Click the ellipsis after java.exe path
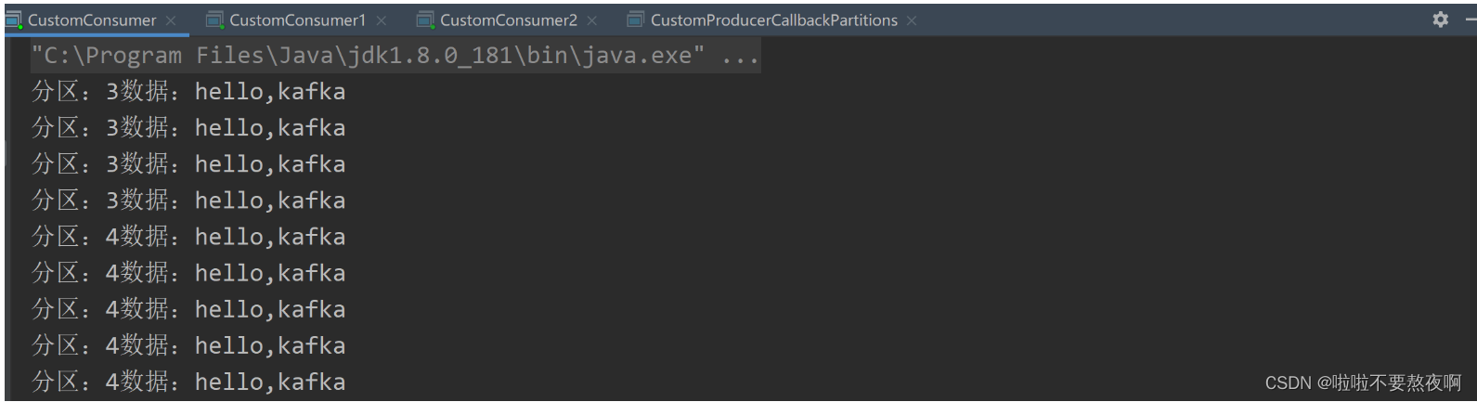This screenshot has height=402, width=1477. pos(740,58)
